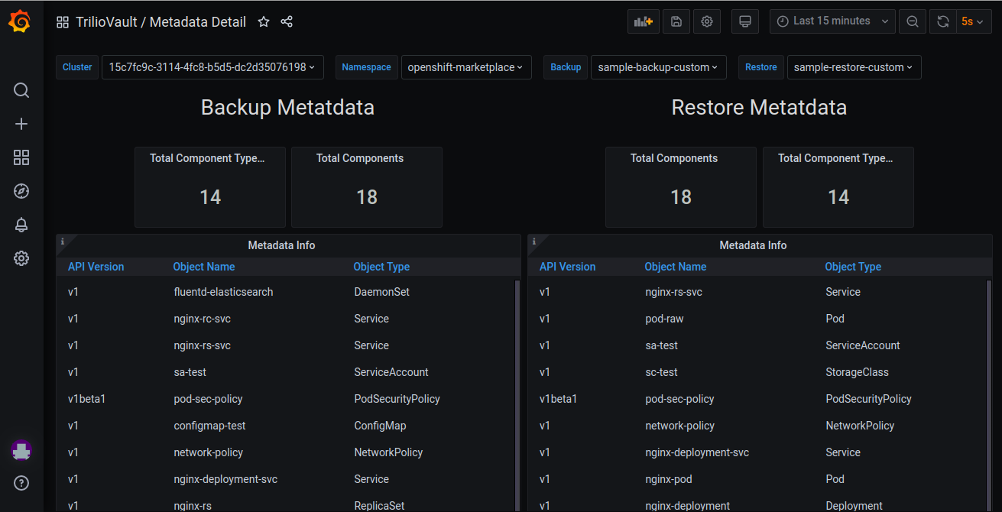This screenshot has height=512, width=1002.
Task: Open the Configuration gear in sidebar
Action: (21, 258)
